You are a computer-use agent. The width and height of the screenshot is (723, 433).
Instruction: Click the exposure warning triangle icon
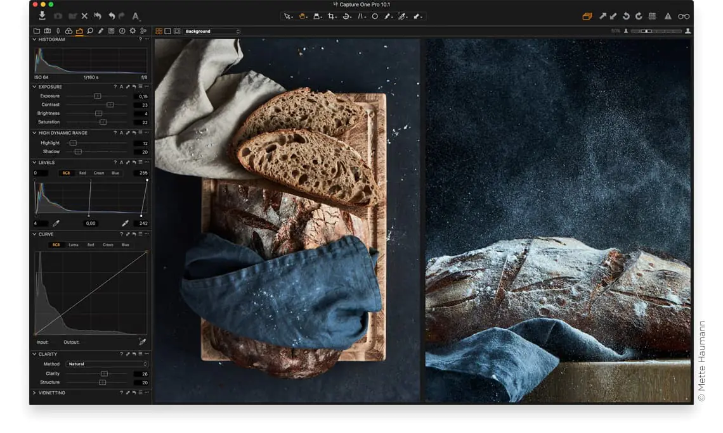click(x=668, y=16)
